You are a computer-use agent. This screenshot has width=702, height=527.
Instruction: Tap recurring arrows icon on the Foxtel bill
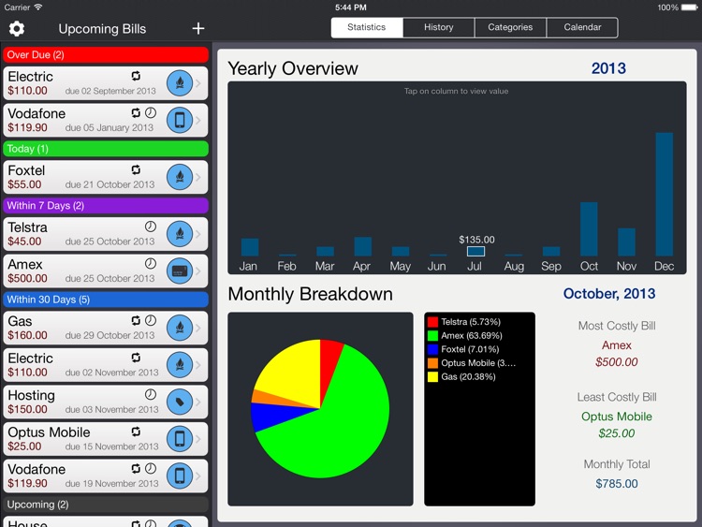(136, 169)
